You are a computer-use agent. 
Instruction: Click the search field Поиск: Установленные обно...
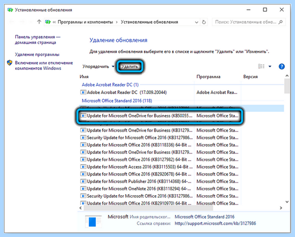tap(245, 22)
